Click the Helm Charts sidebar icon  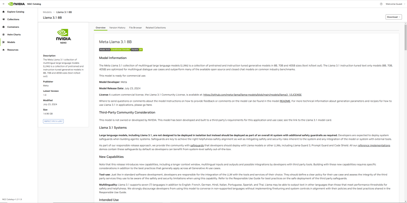tap(3, 34)
